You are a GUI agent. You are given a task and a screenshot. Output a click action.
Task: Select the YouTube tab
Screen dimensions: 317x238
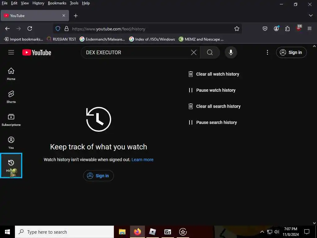35,15
